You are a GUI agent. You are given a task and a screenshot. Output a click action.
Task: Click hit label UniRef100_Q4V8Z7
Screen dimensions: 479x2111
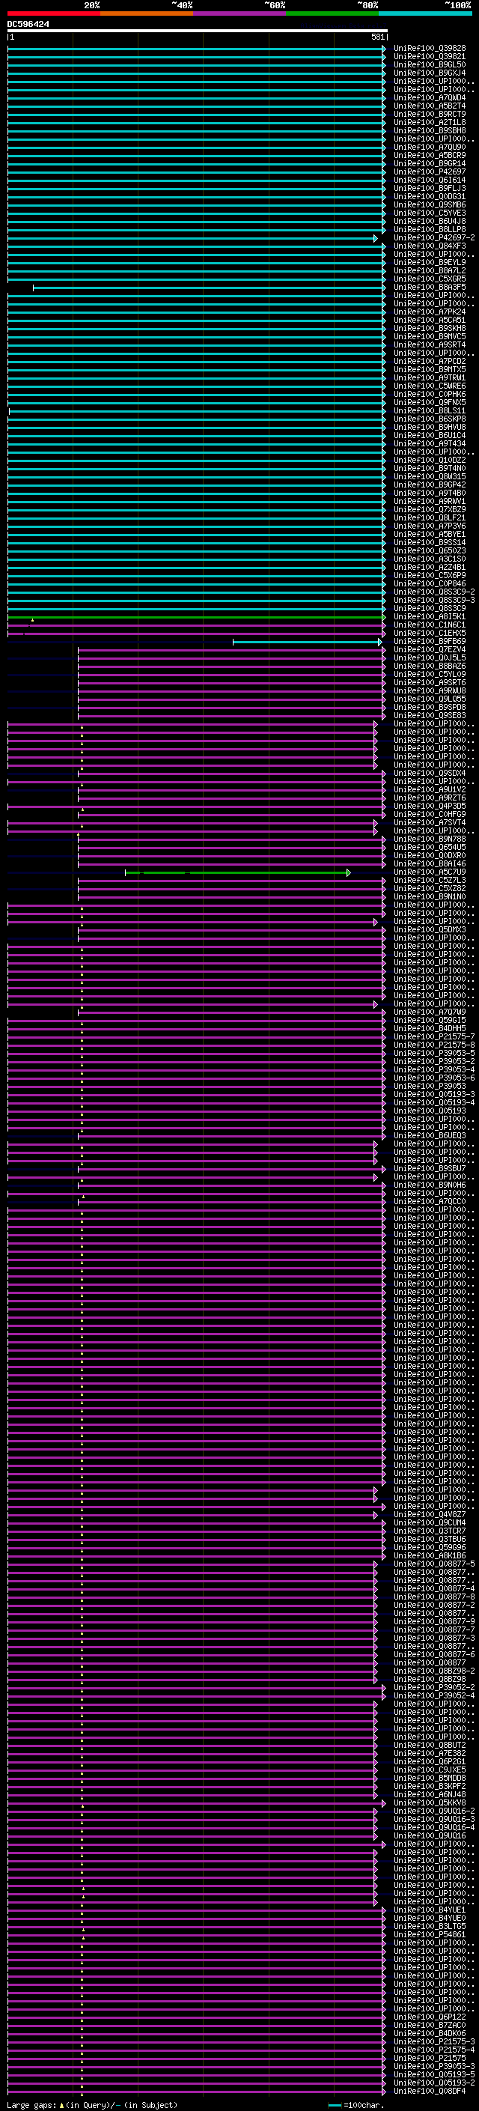coord(430,1515)
